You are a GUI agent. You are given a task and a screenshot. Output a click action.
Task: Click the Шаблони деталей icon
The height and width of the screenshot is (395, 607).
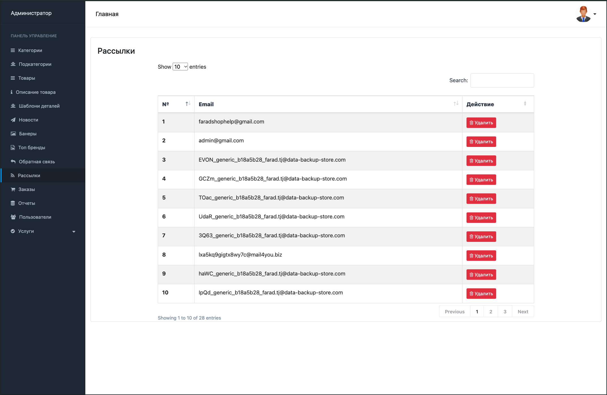(x=13, y=106)
